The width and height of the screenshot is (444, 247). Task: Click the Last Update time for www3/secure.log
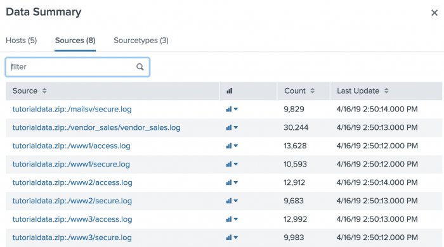tap(377, 237)
